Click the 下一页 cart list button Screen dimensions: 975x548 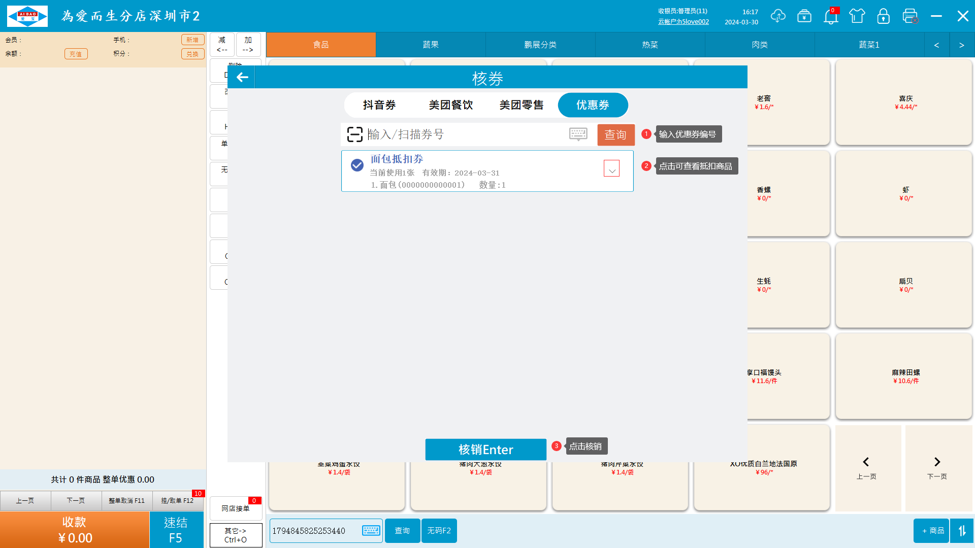tap(76, 500)
